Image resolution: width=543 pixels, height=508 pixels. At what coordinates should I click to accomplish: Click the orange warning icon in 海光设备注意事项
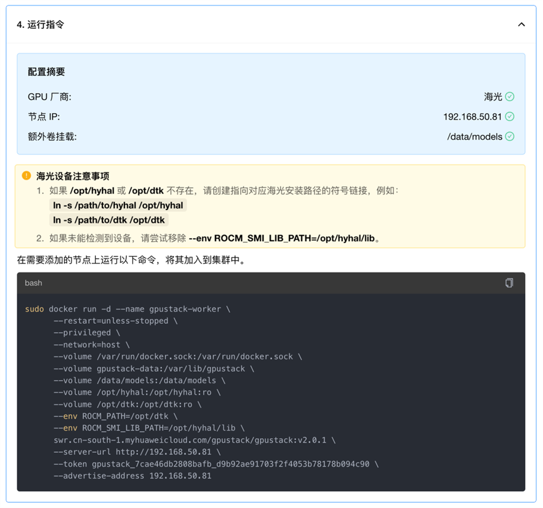[x=26, y=176]
